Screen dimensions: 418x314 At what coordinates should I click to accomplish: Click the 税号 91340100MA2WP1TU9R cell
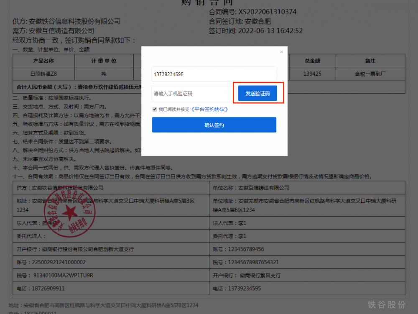(x=55, y=276)
